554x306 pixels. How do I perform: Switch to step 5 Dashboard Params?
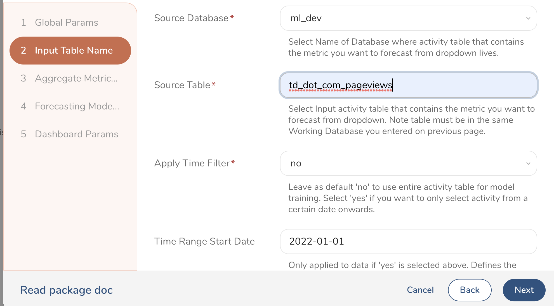[x=70, y=134]
